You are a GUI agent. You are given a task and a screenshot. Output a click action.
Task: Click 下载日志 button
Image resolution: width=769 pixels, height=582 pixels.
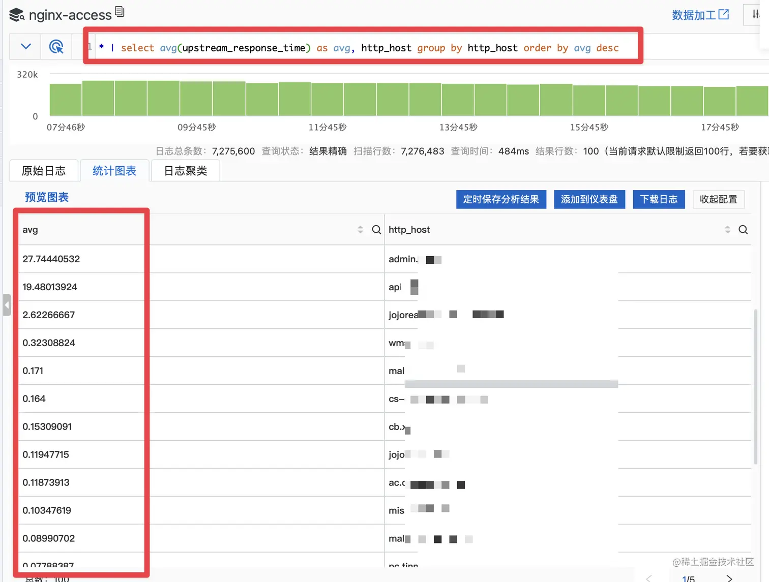click(659, 199)
